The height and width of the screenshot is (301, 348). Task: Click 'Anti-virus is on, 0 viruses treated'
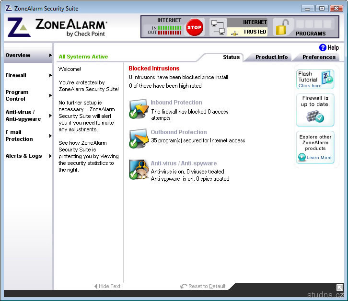[187, 172]
